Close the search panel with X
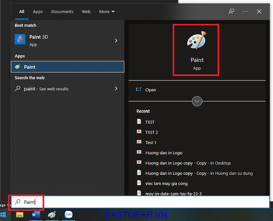This screenshot has height=221, width=273. [259, 11]
